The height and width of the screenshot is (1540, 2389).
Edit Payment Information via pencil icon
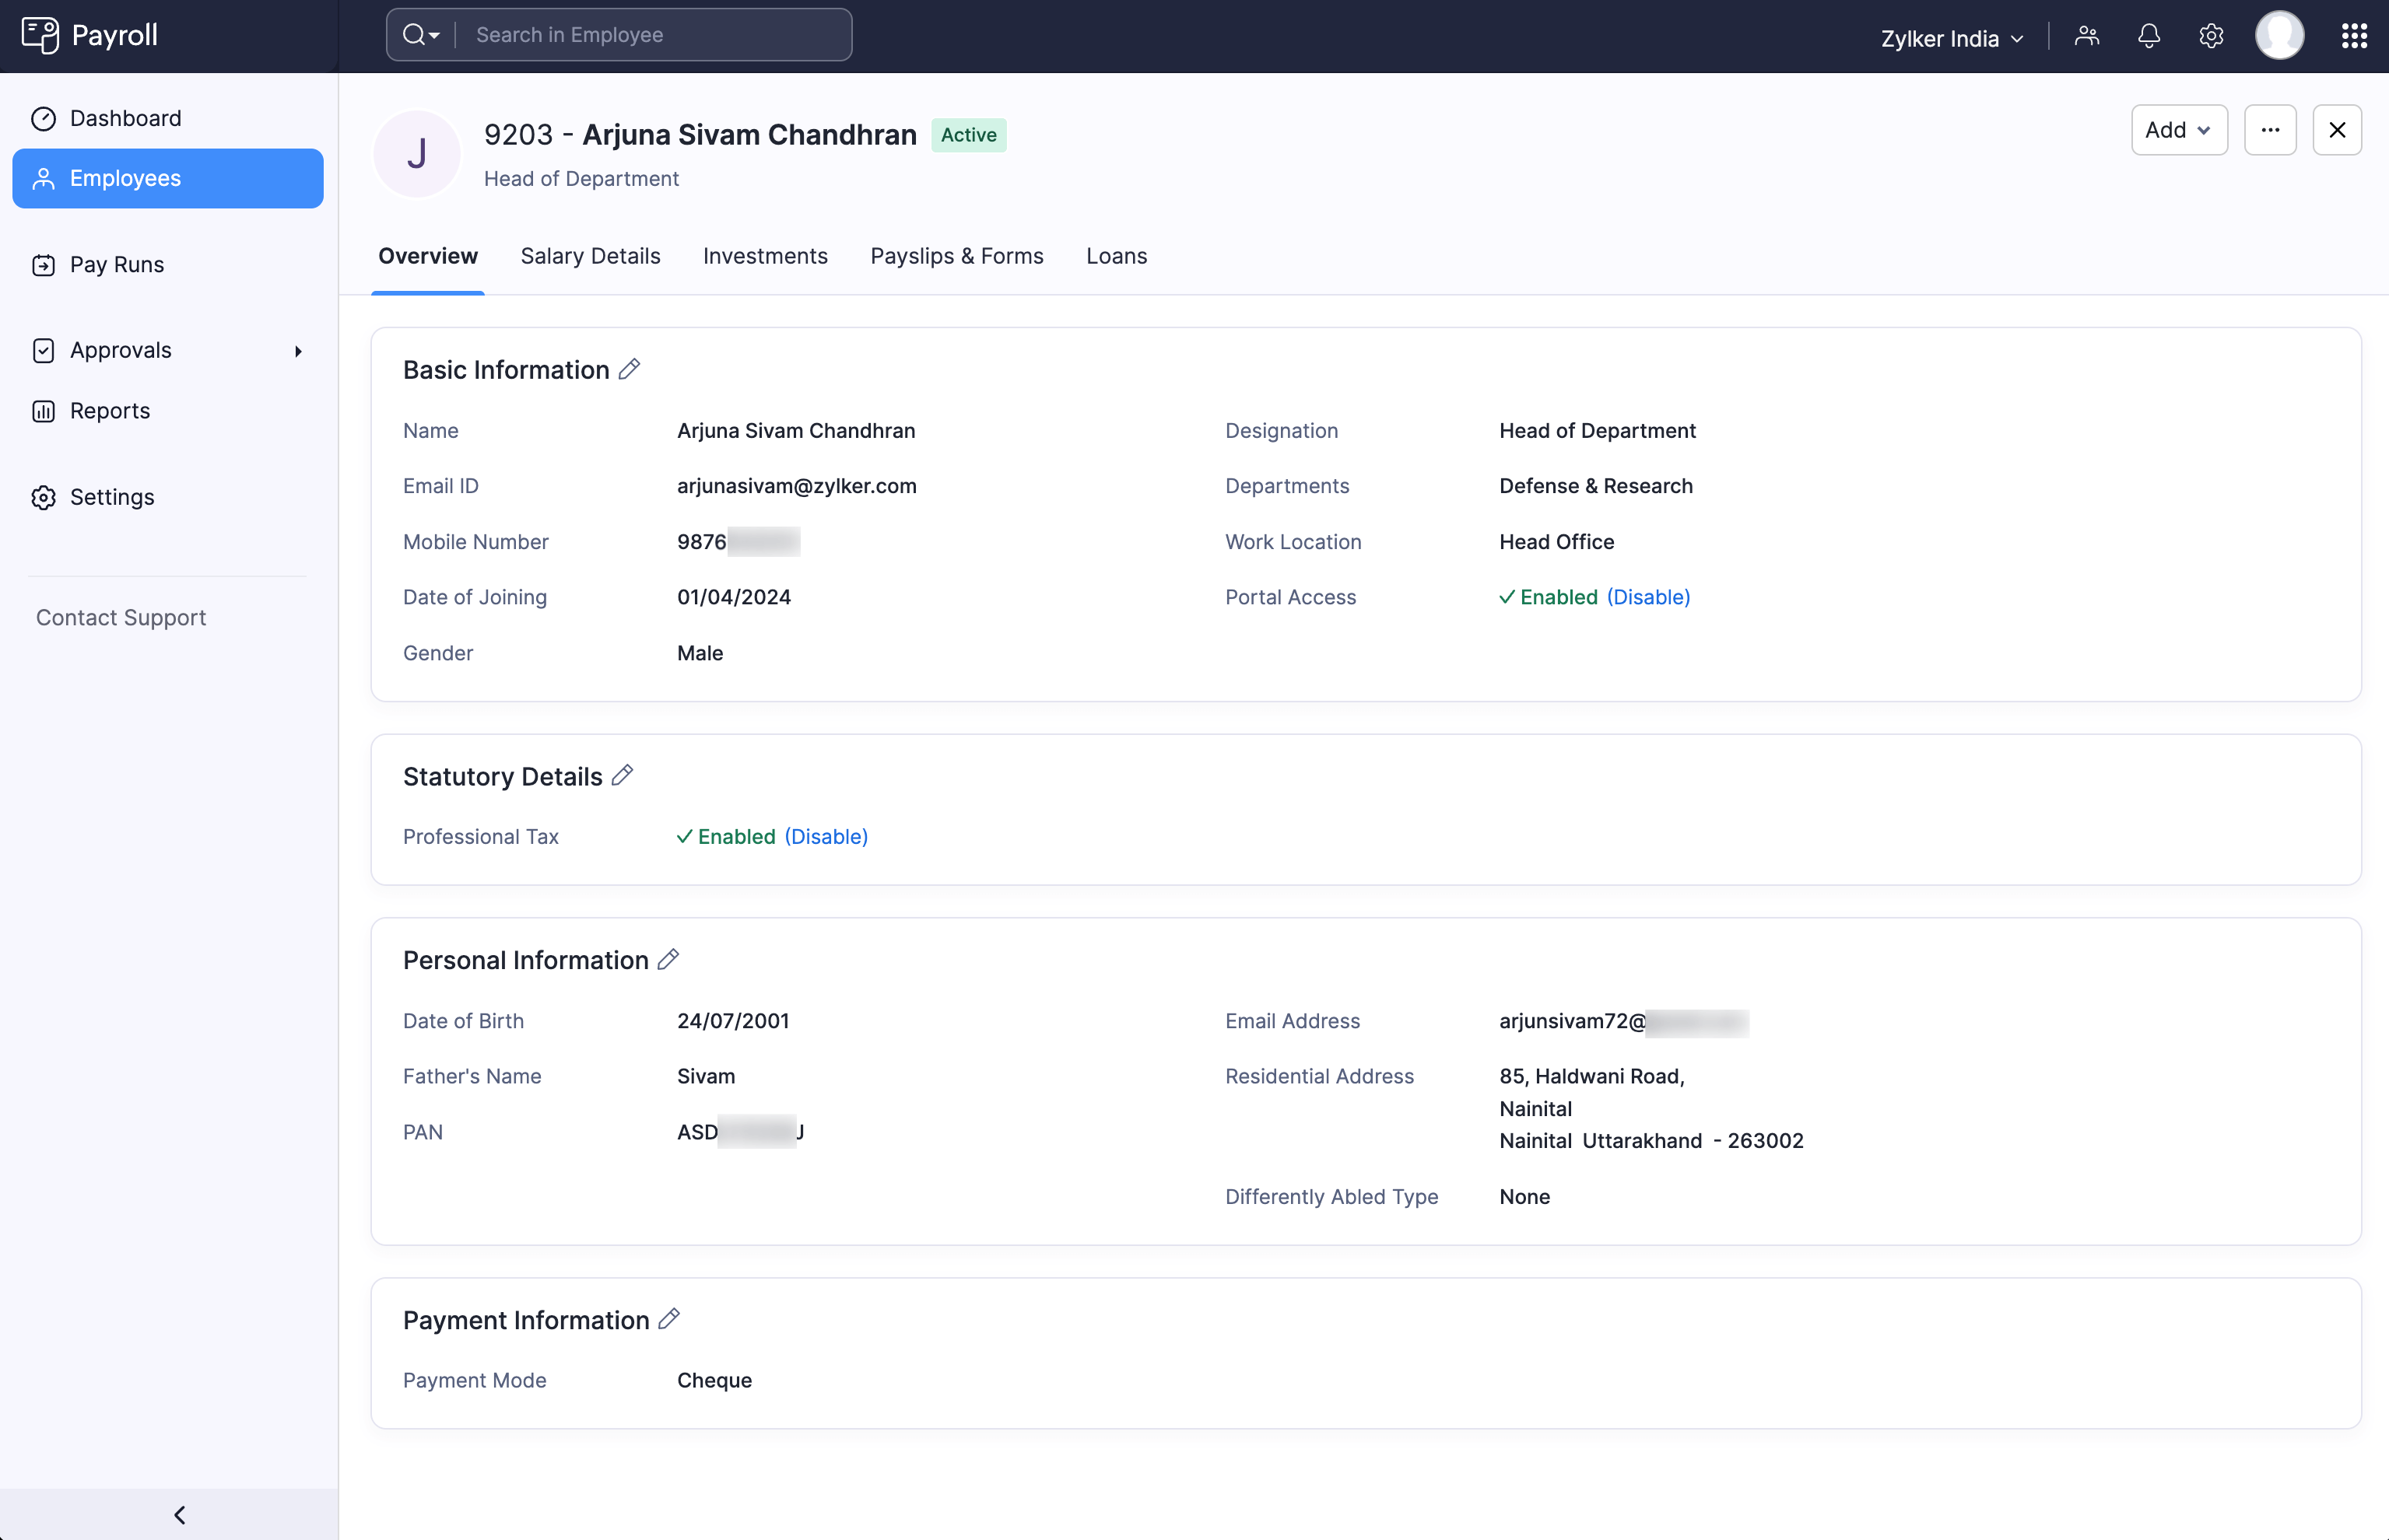click(x=669, y=1319)
